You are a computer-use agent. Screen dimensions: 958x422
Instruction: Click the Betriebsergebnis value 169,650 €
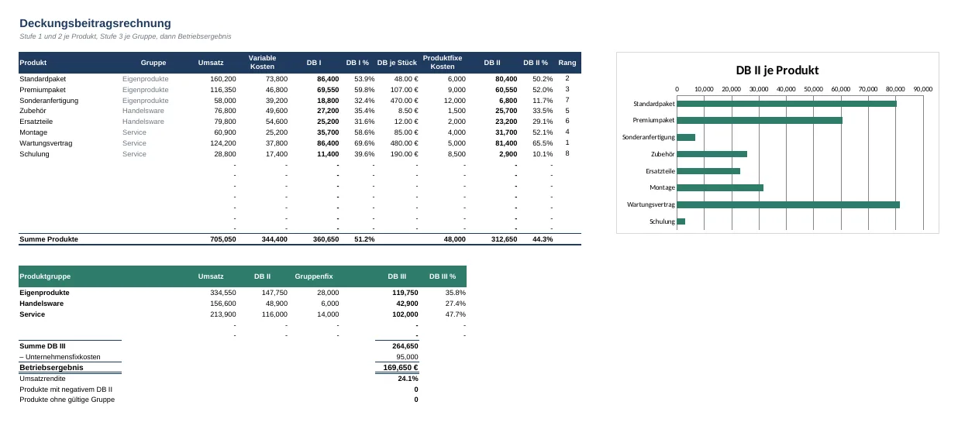[x=401, y=368]
